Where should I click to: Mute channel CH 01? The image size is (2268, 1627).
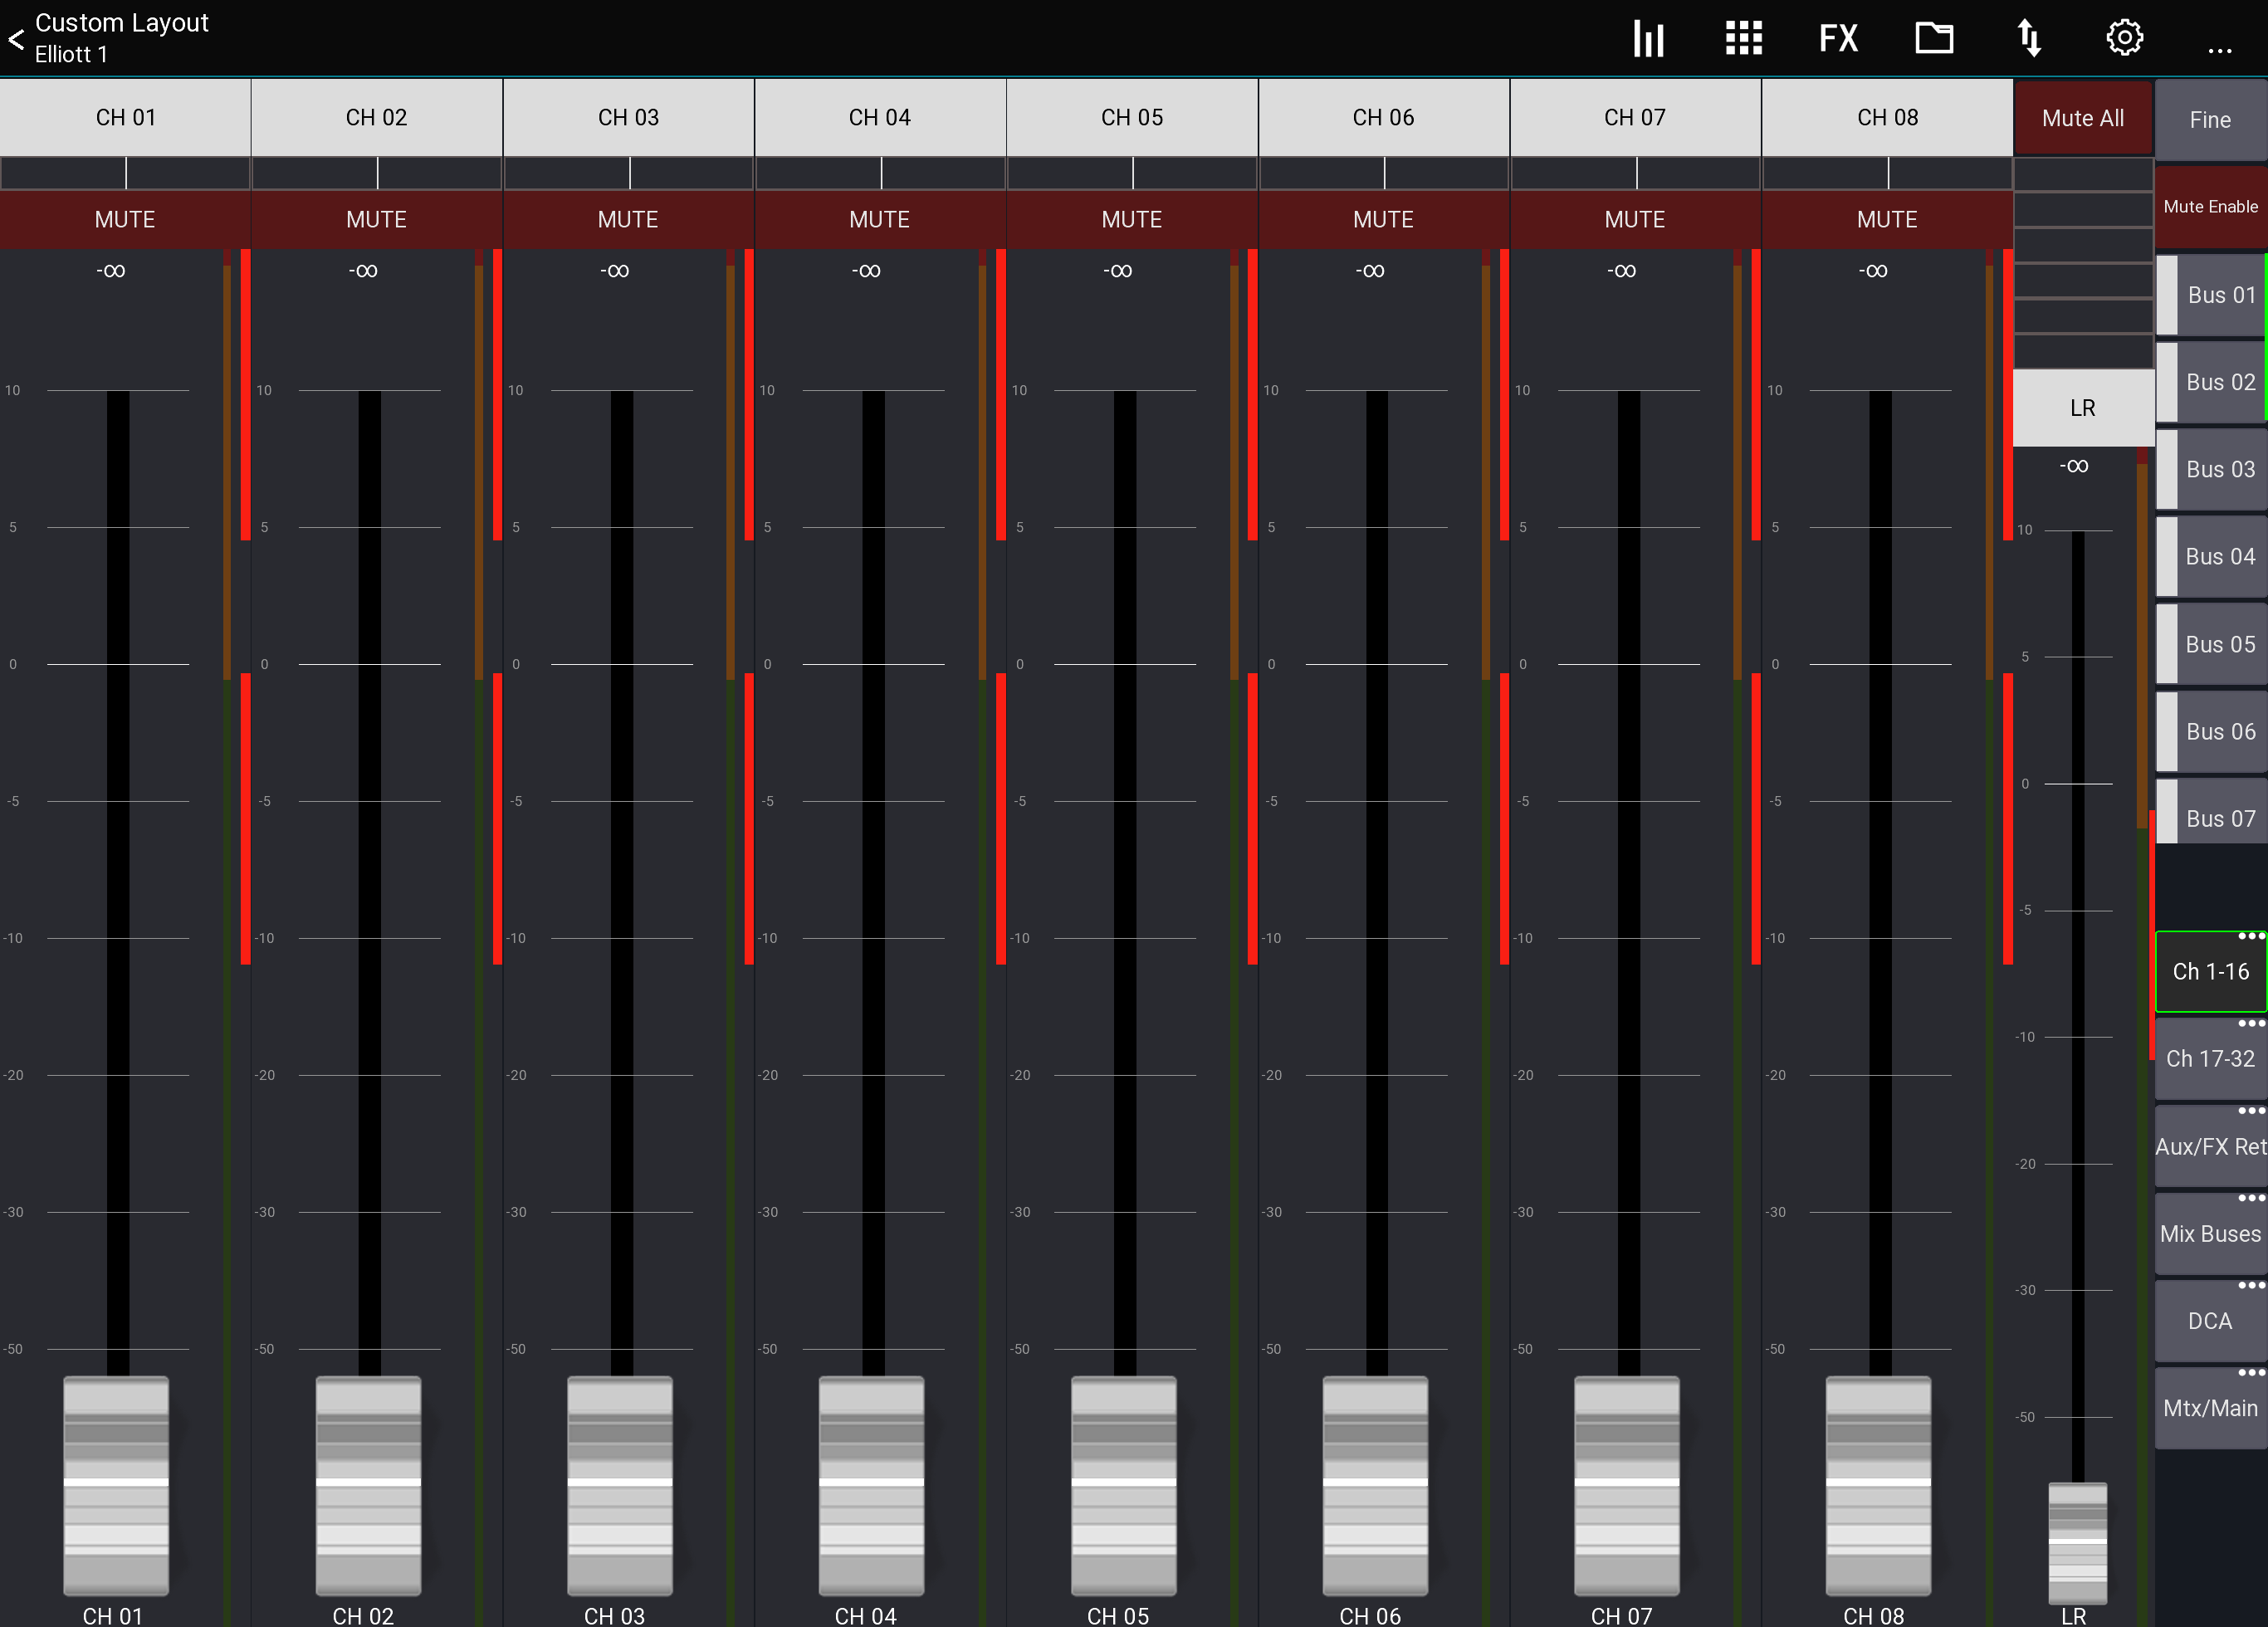tap(125, 220)
